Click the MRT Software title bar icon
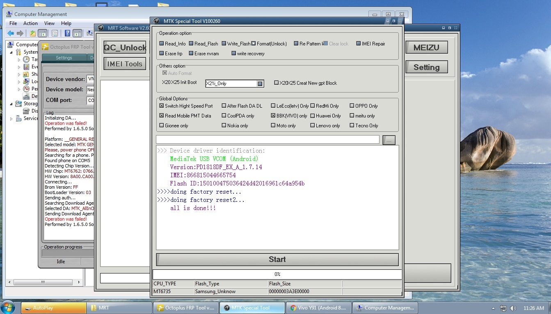The image size is (551, 314). coord(101,28)
